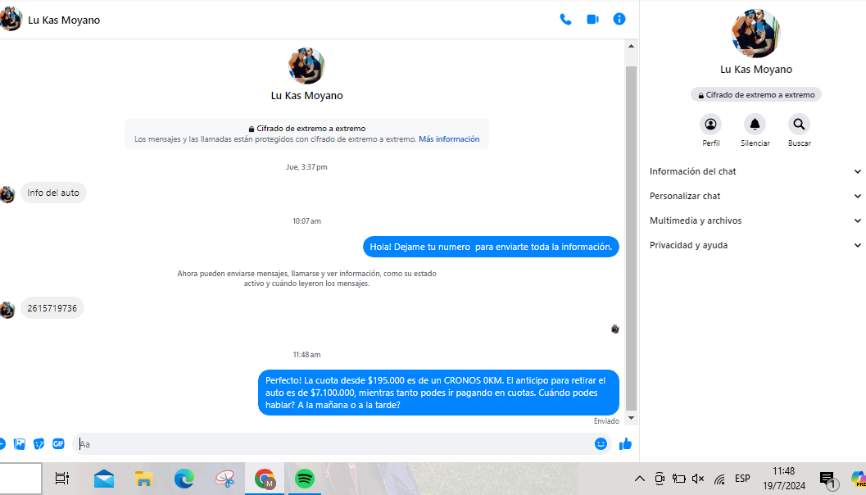
Task: Click the chat vertical scrollbar thumb
Action: coord(632,238)
